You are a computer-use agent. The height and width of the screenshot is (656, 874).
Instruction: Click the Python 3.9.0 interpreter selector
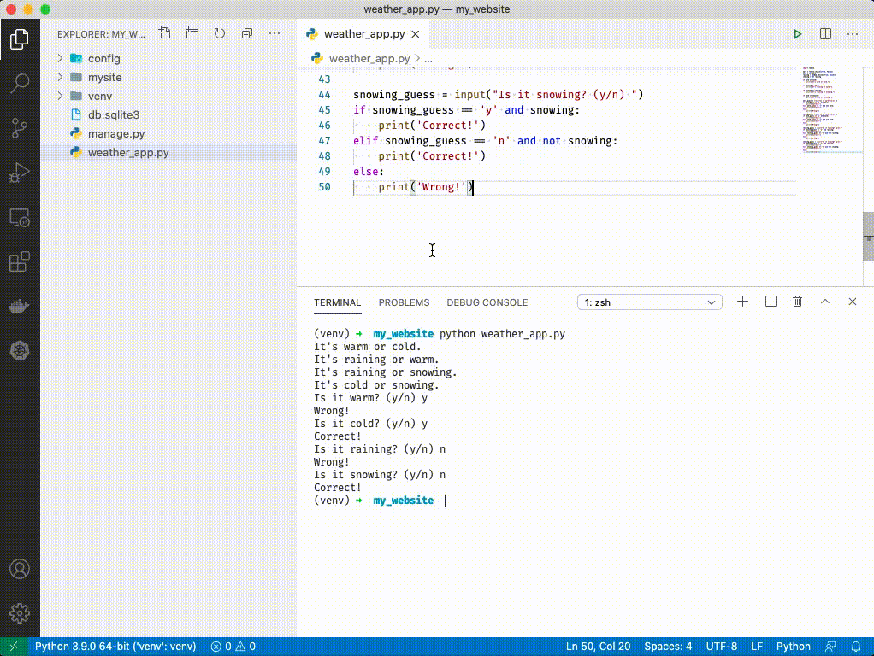coord(115,647)
